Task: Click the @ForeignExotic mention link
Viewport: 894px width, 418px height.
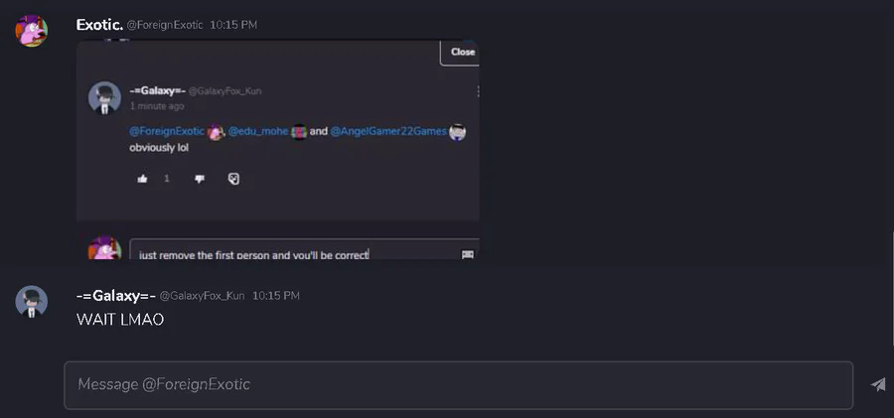Action: [x=167, y=131]
